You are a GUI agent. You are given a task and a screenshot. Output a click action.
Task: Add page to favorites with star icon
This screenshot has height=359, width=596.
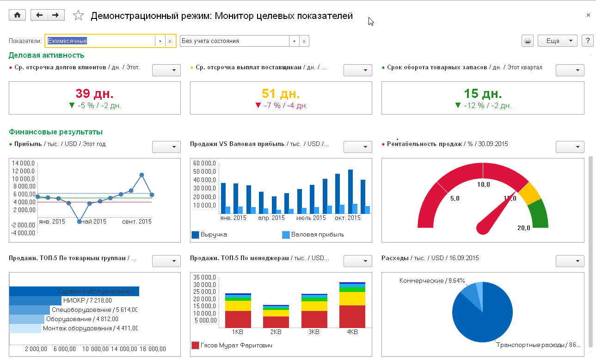click(x=78, y=16)
